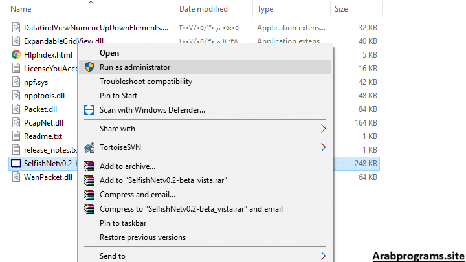Choose Scan with Windows Defender
Screen dimensions: 466x262
click(205, 110)
